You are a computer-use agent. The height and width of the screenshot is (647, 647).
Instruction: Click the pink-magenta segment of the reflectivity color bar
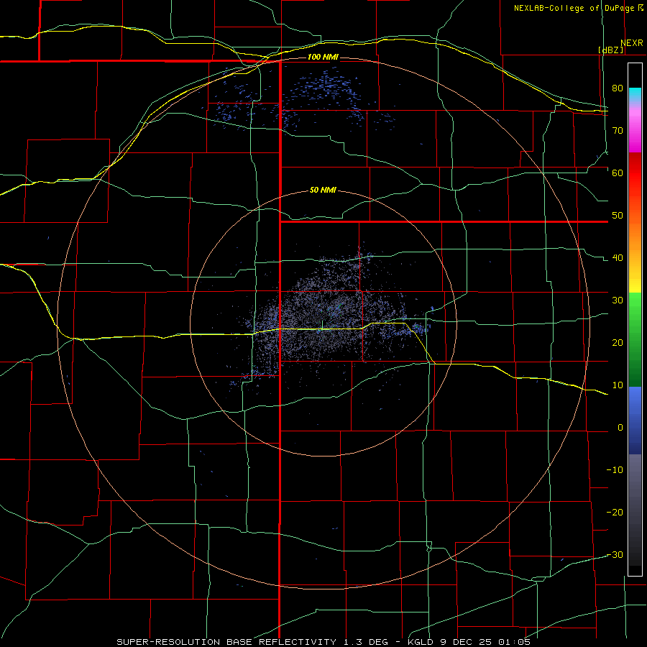(x=635, y=128)
